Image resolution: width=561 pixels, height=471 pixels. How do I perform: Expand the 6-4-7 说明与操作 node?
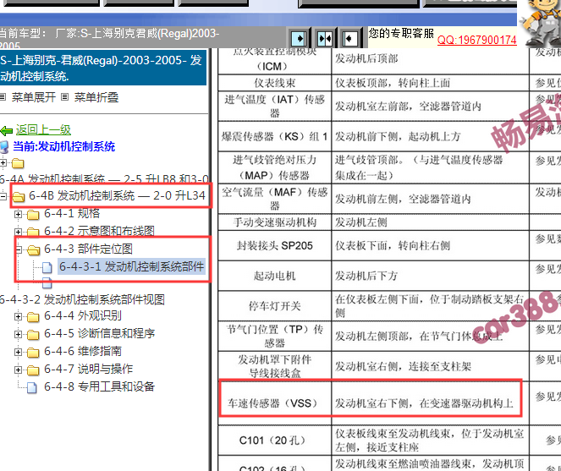18,370
